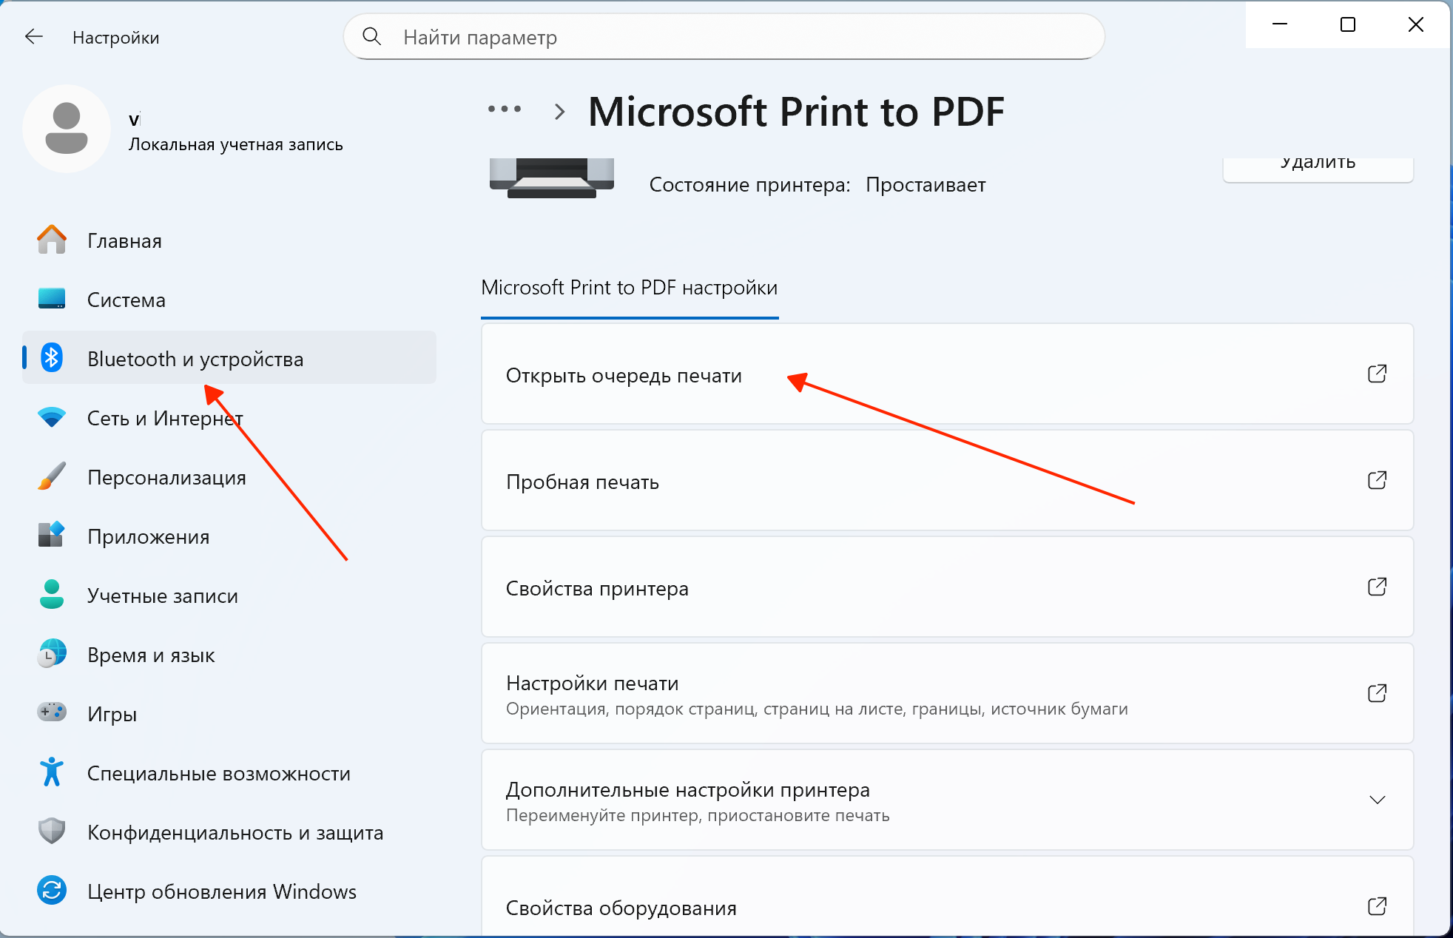Viewport: 1453px width, 938px height.
Task: Open Персонализация settings
Action: (x=229, y=477)
